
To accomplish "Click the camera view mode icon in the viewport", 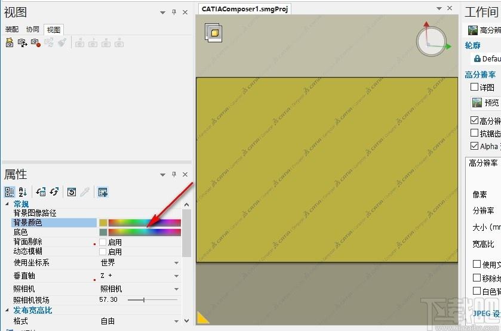I will (x=213, y=33).
